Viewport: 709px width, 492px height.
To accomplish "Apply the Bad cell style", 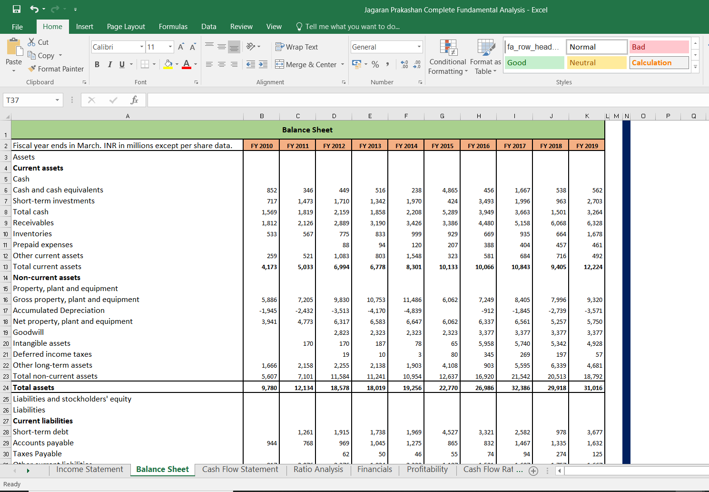I will point(660,47).
